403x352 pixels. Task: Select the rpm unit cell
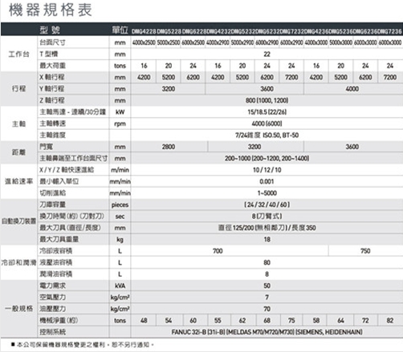(x=120, y=123)
